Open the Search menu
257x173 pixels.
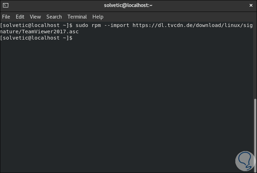[54, 17]
